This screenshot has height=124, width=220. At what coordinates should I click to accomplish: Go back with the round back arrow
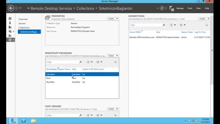11,8
